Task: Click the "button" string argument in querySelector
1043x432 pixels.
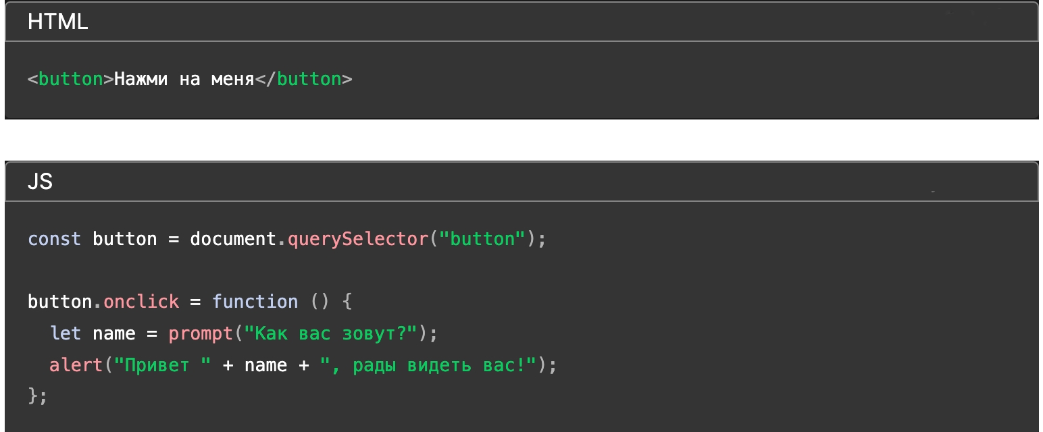Action: pos(482,239)
